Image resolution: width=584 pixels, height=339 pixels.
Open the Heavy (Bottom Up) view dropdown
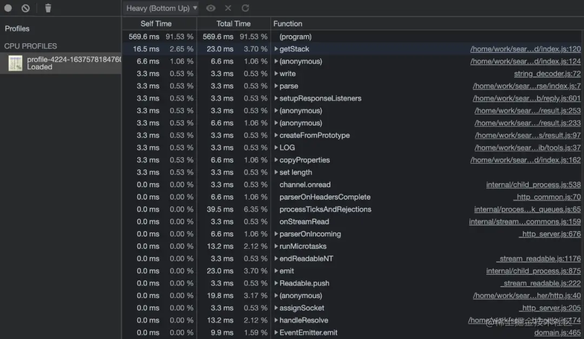tap(161, 8)
